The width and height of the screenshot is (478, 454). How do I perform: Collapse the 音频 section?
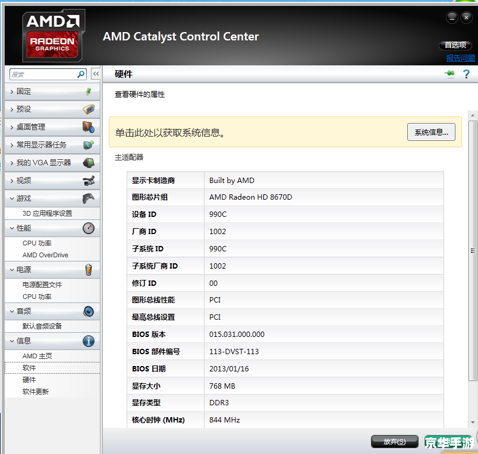click(x=11, y=311)
